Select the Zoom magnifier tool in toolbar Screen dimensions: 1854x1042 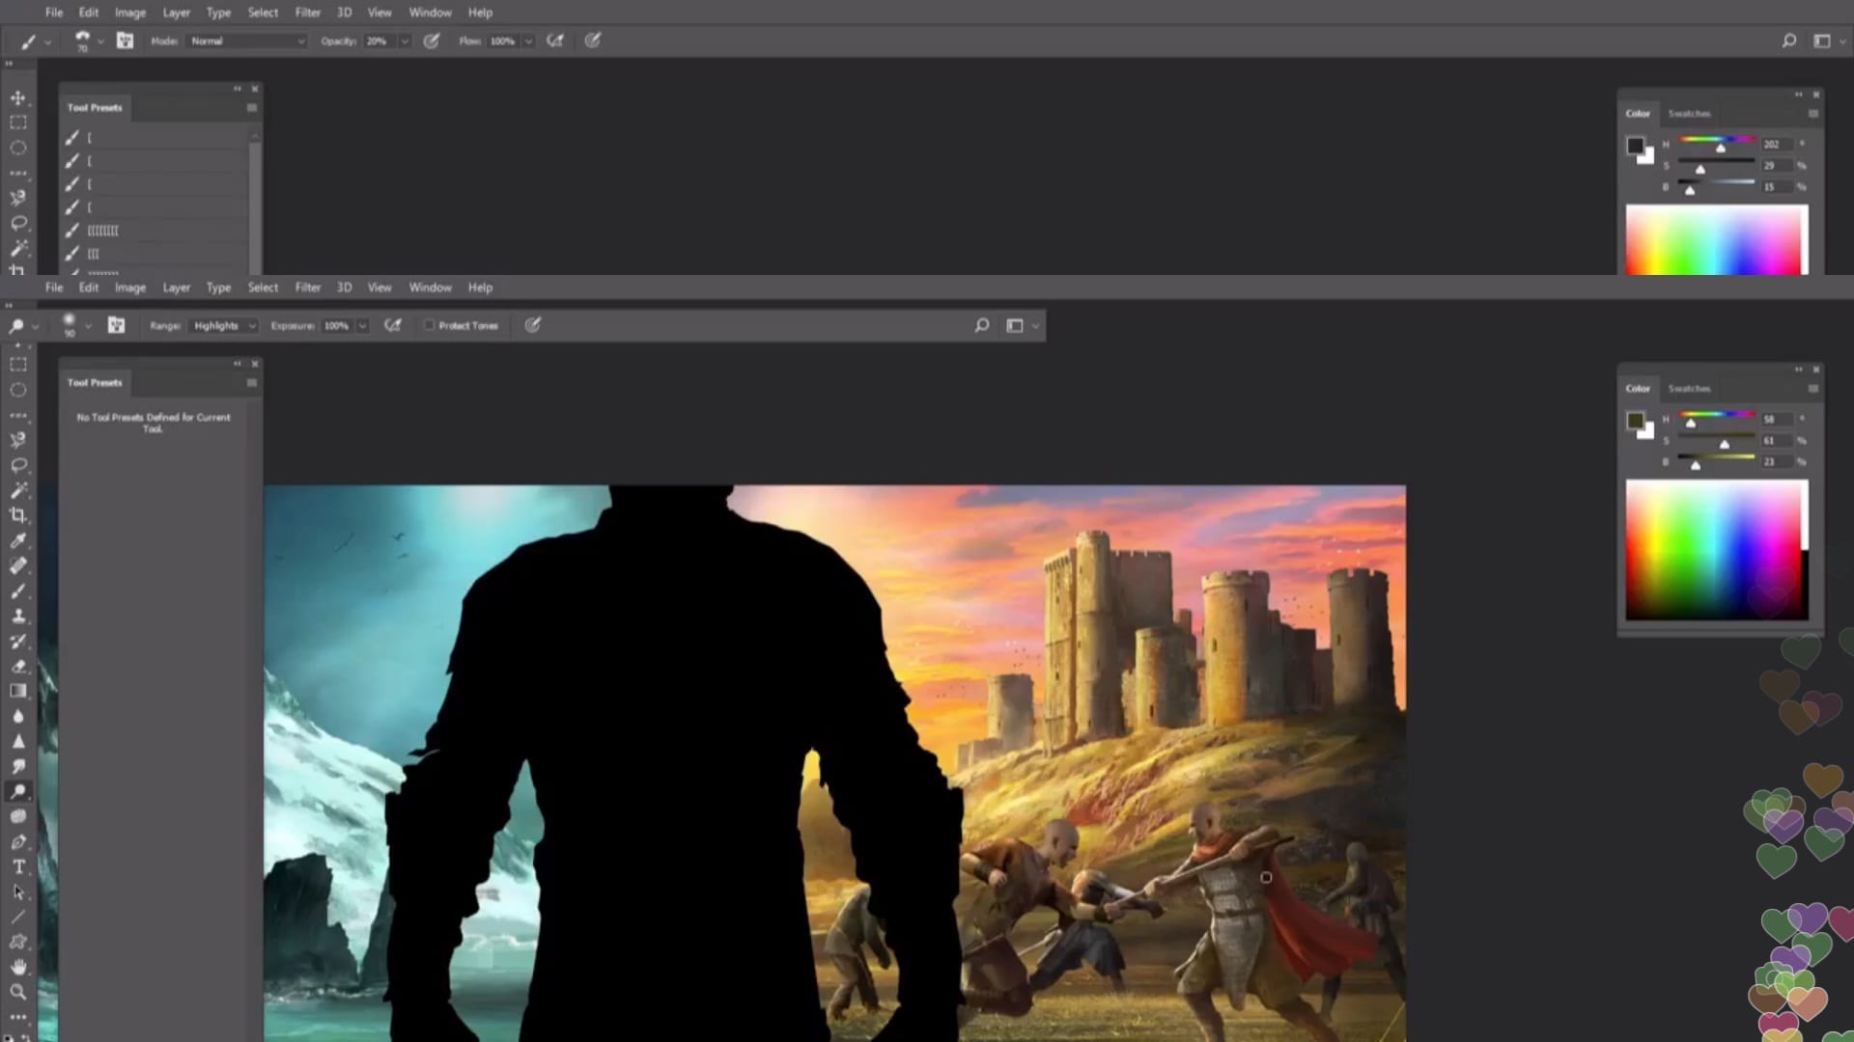point(18,992)
